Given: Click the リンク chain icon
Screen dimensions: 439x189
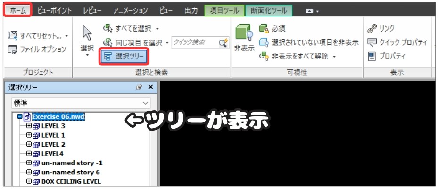Looking at the screenshot, I should point(373,28).
